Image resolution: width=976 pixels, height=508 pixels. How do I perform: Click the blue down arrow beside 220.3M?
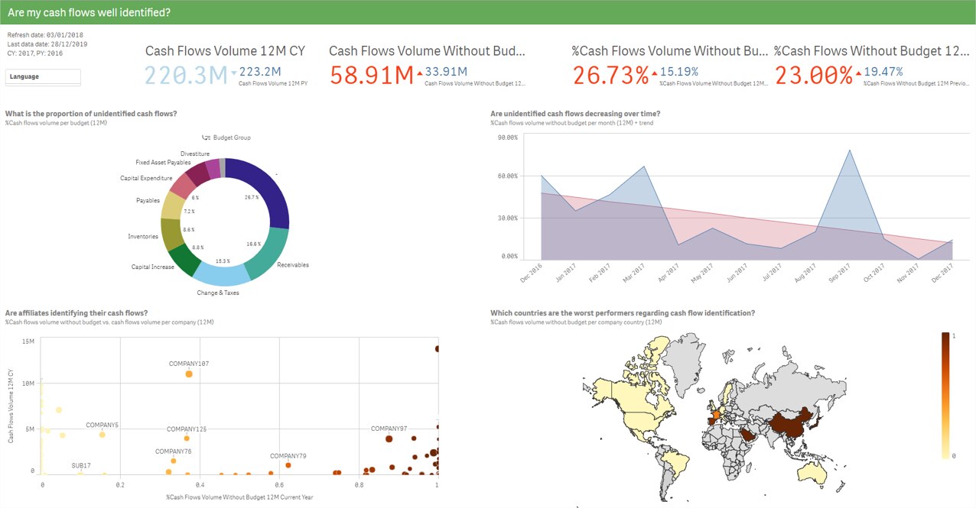pyautogui.click(x=234, y=73)
